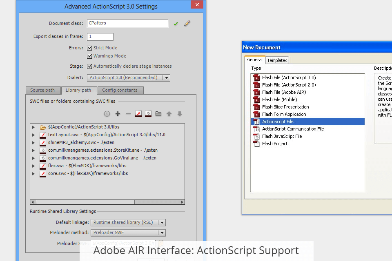The image size is (392, 261).
Task: Click the plus icon to add new path
Action: 118,114
